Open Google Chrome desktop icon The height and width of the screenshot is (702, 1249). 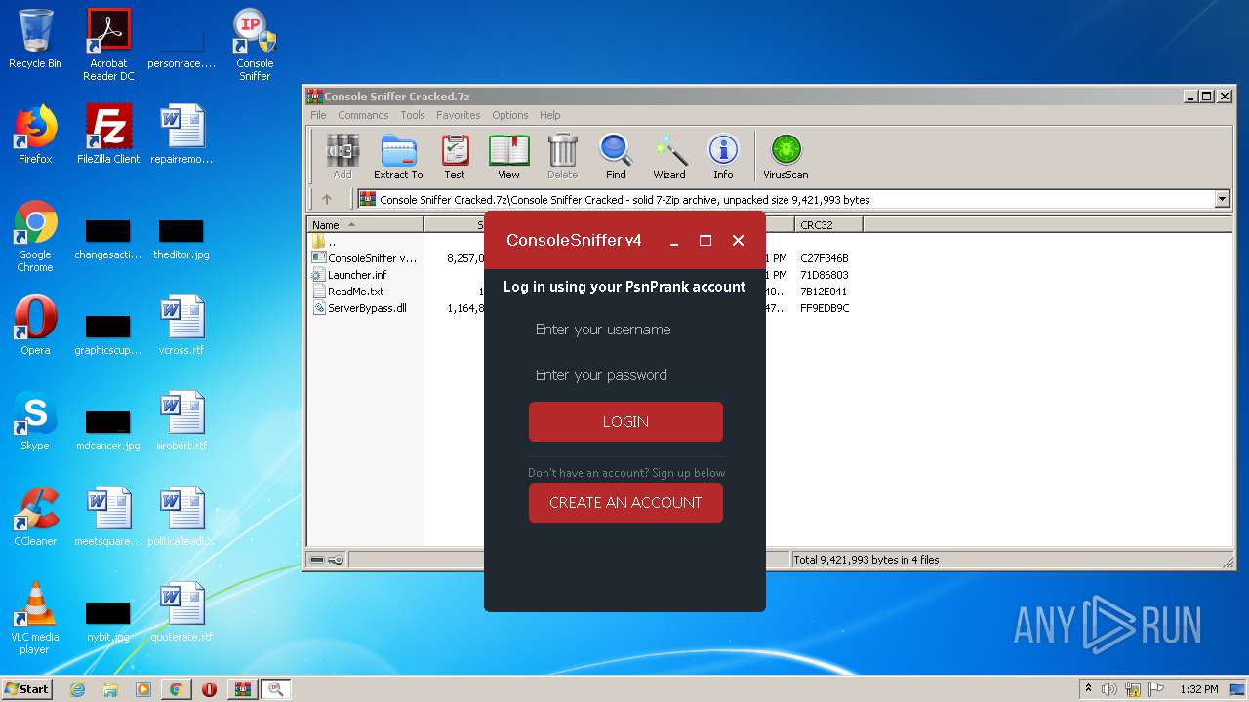point(35,236)
